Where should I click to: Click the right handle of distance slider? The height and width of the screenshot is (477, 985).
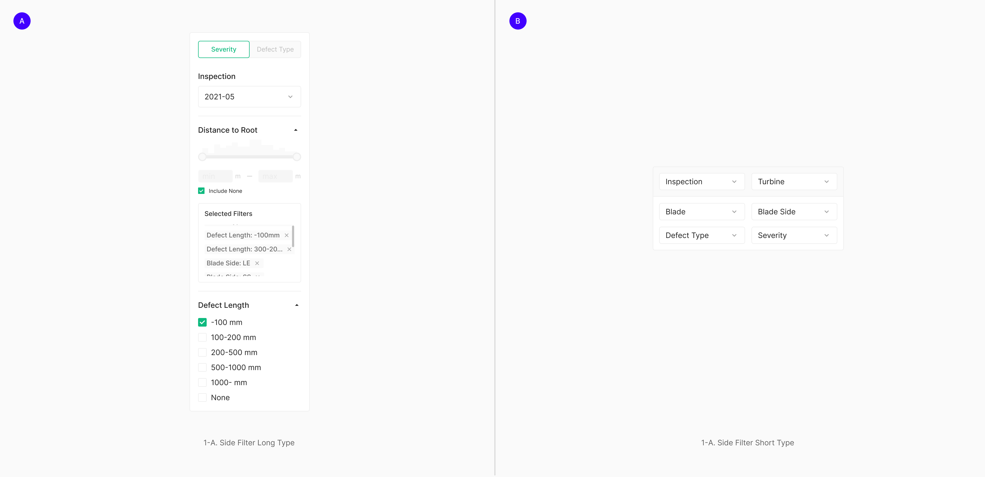tap(297, 157)
